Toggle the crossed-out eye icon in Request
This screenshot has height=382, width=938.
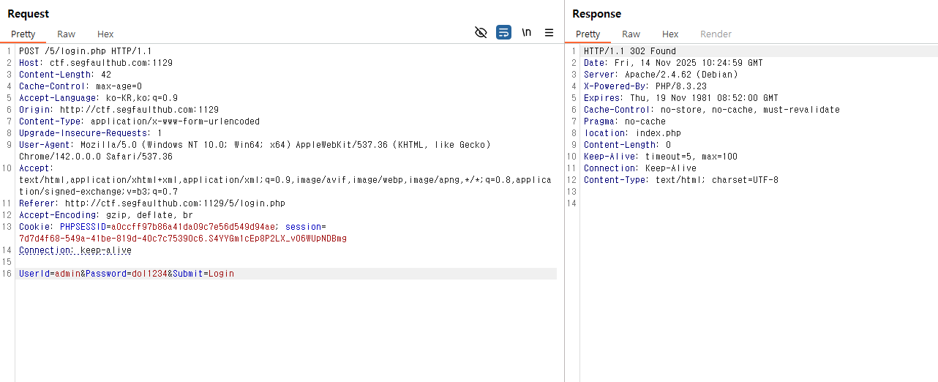(481, 32)
